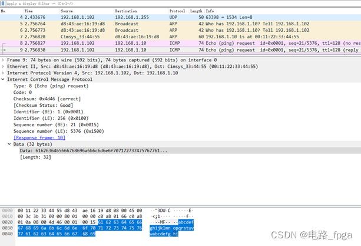
Task: Select Sequence number (LE): 5376 field
Action: (x=59, y=131)
